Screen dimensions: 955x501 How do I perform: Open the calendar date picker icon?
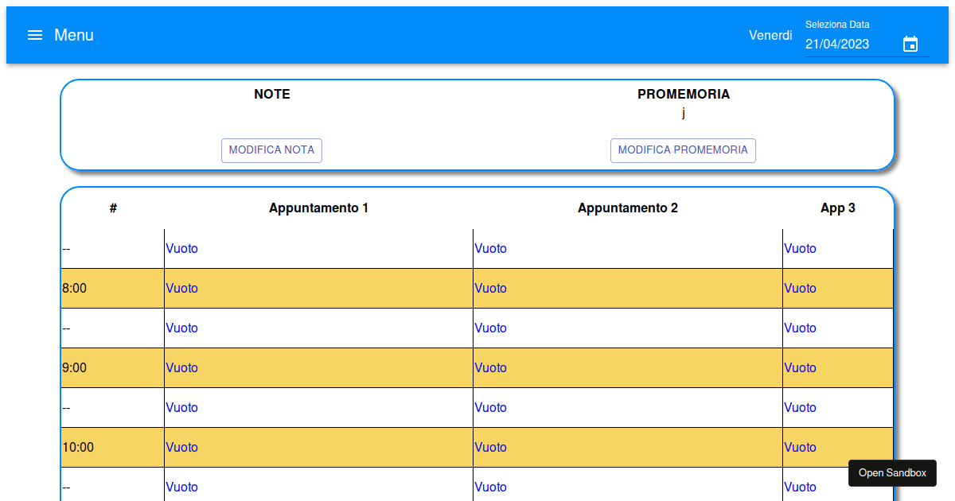pos(910,45)
